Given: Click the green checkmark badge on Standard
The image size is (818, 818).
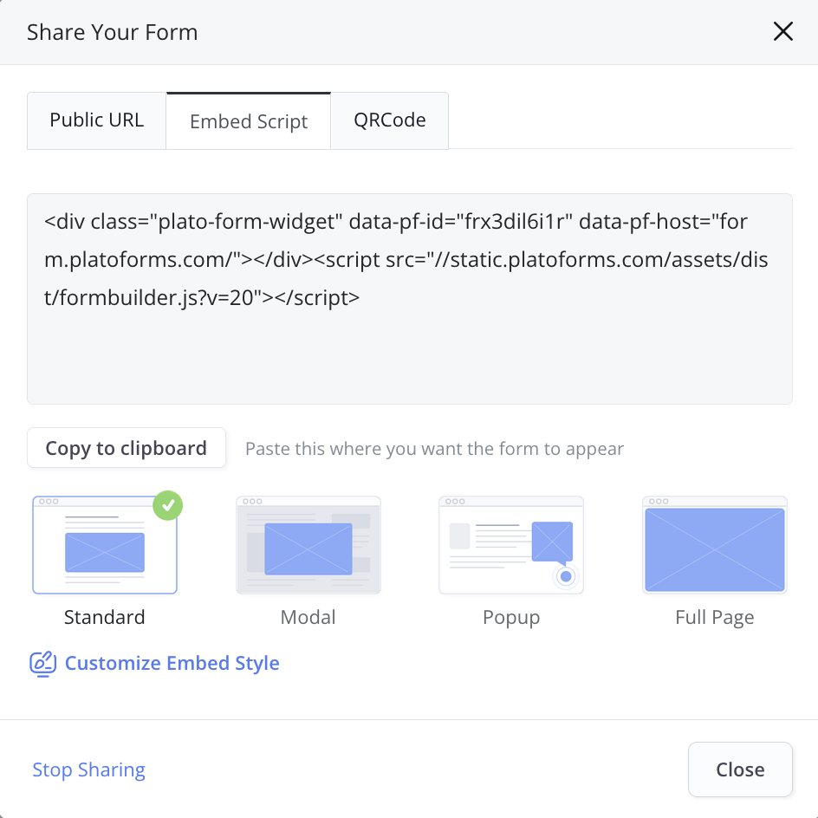Looking at the screenshot, I should [168, 505].
